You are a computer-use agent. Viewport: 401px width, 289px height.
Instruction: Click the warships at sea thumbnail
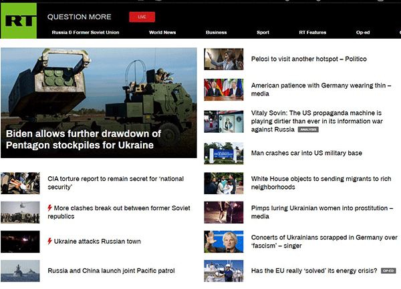20,271
